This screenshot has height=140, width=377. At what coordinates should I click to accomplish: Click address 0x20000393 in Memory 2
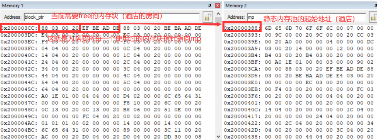click(242, 35)
